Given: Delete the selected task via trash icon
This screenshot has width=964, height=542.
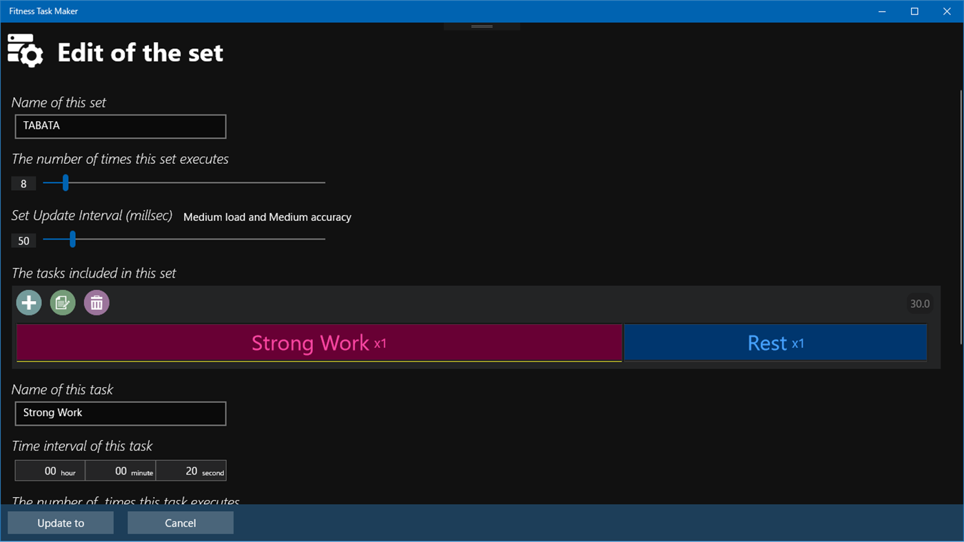Looking at the screenshot, I should [x=96, y=302].
